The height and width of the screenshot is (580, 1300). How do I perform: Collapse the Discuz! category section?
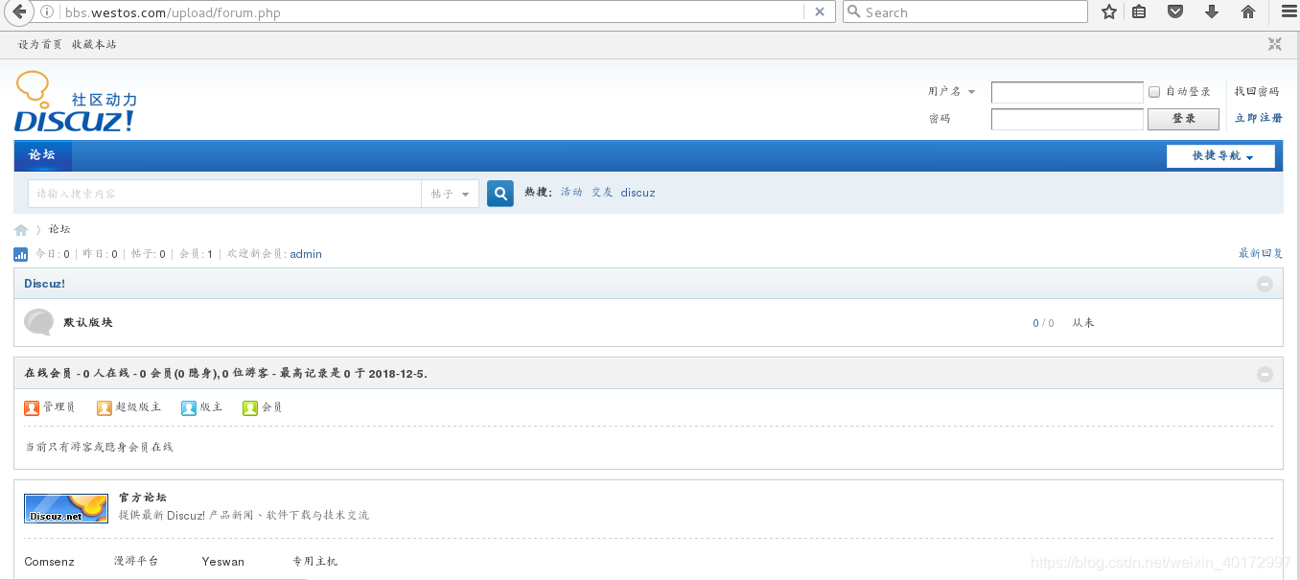1265,284
